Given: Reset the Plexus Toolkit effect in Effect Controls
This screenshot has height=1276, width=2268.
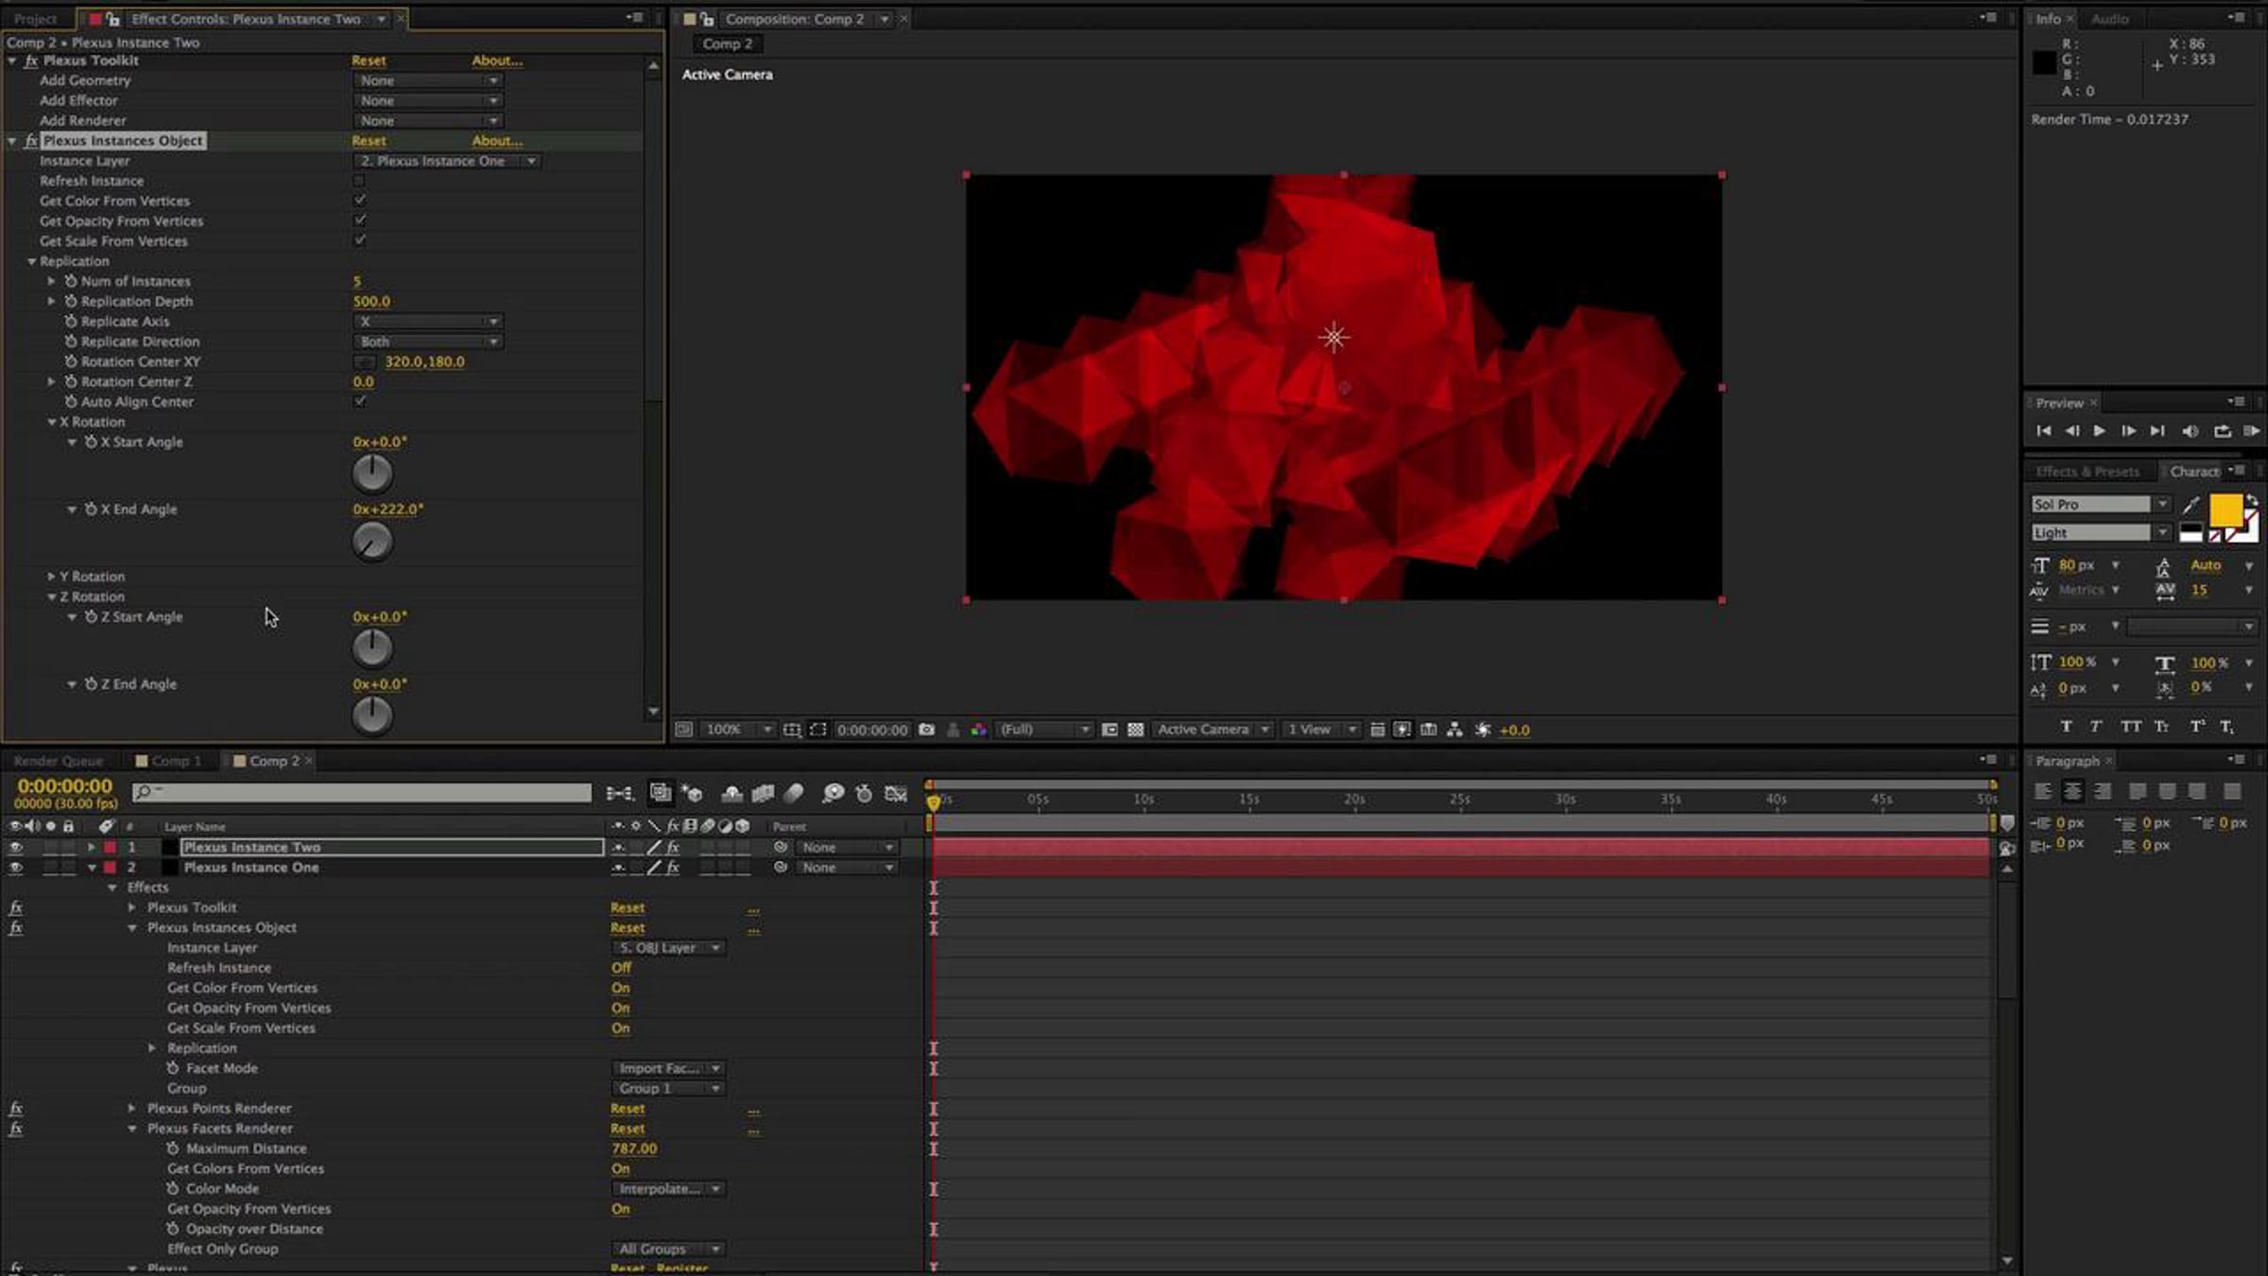Looking at the screenshot, I should tap(369, 60).
